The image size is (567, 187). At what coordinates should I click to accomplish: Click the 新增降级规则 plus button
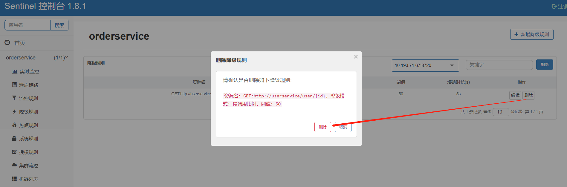click(532, 34)
